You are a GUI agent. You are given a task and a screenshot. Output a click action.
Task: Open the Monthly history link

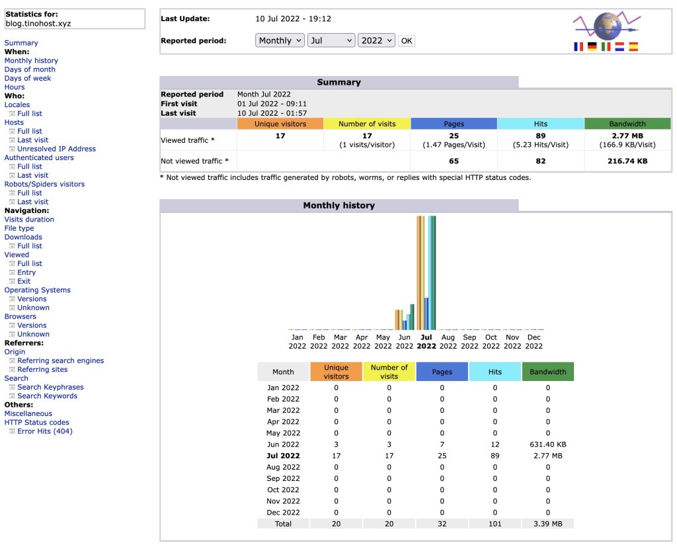pyautogui.click(x=31, y=60)
